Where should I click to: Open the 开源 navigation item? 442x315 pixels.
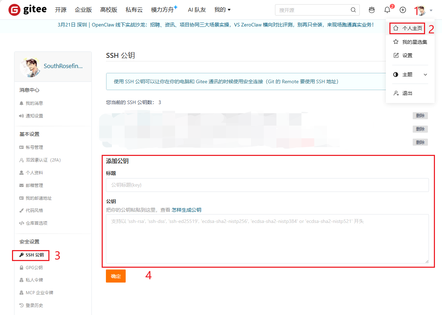(61, 10)
